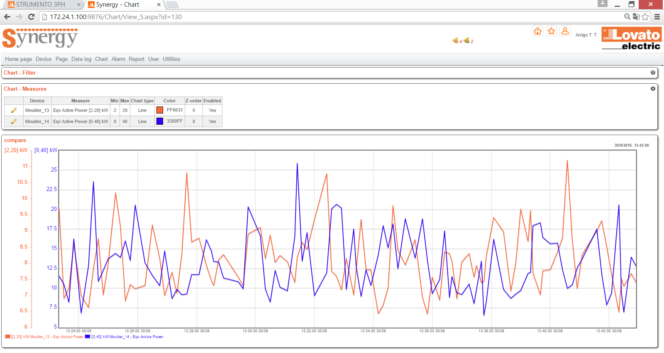The height and width of the screenshot is (353, 664).
Task: Open the user profile icon
Action: click(565, 31)
